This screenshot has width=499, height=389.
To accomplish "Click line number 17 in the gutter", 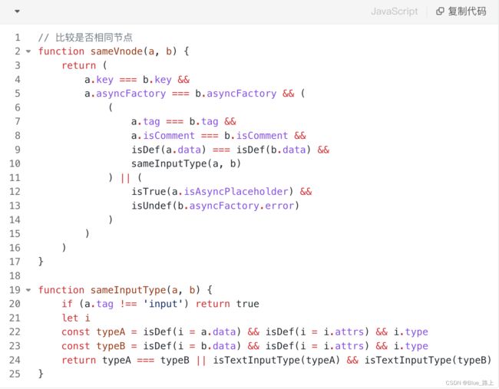I will (x=15, y=262).
